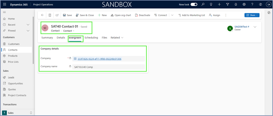Viewport: 273px width, 116px height.
Task: Toggle the New look switch
Action: tap(194, 4)
